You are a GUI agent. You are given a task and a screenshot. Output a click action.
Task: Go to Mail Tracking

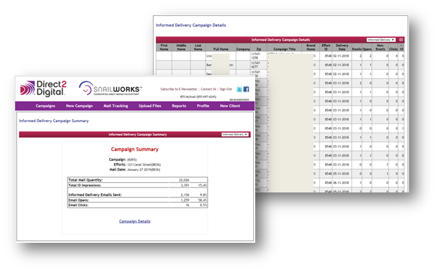click(116, 106)
